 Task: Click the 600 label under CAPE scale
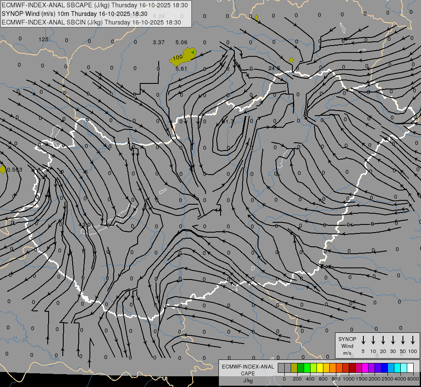323,379
